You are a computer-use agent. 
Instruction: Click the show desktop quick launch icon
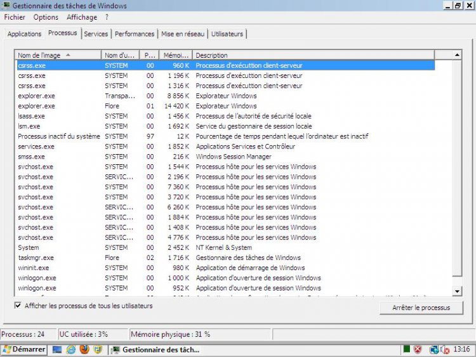coord(56,350)
